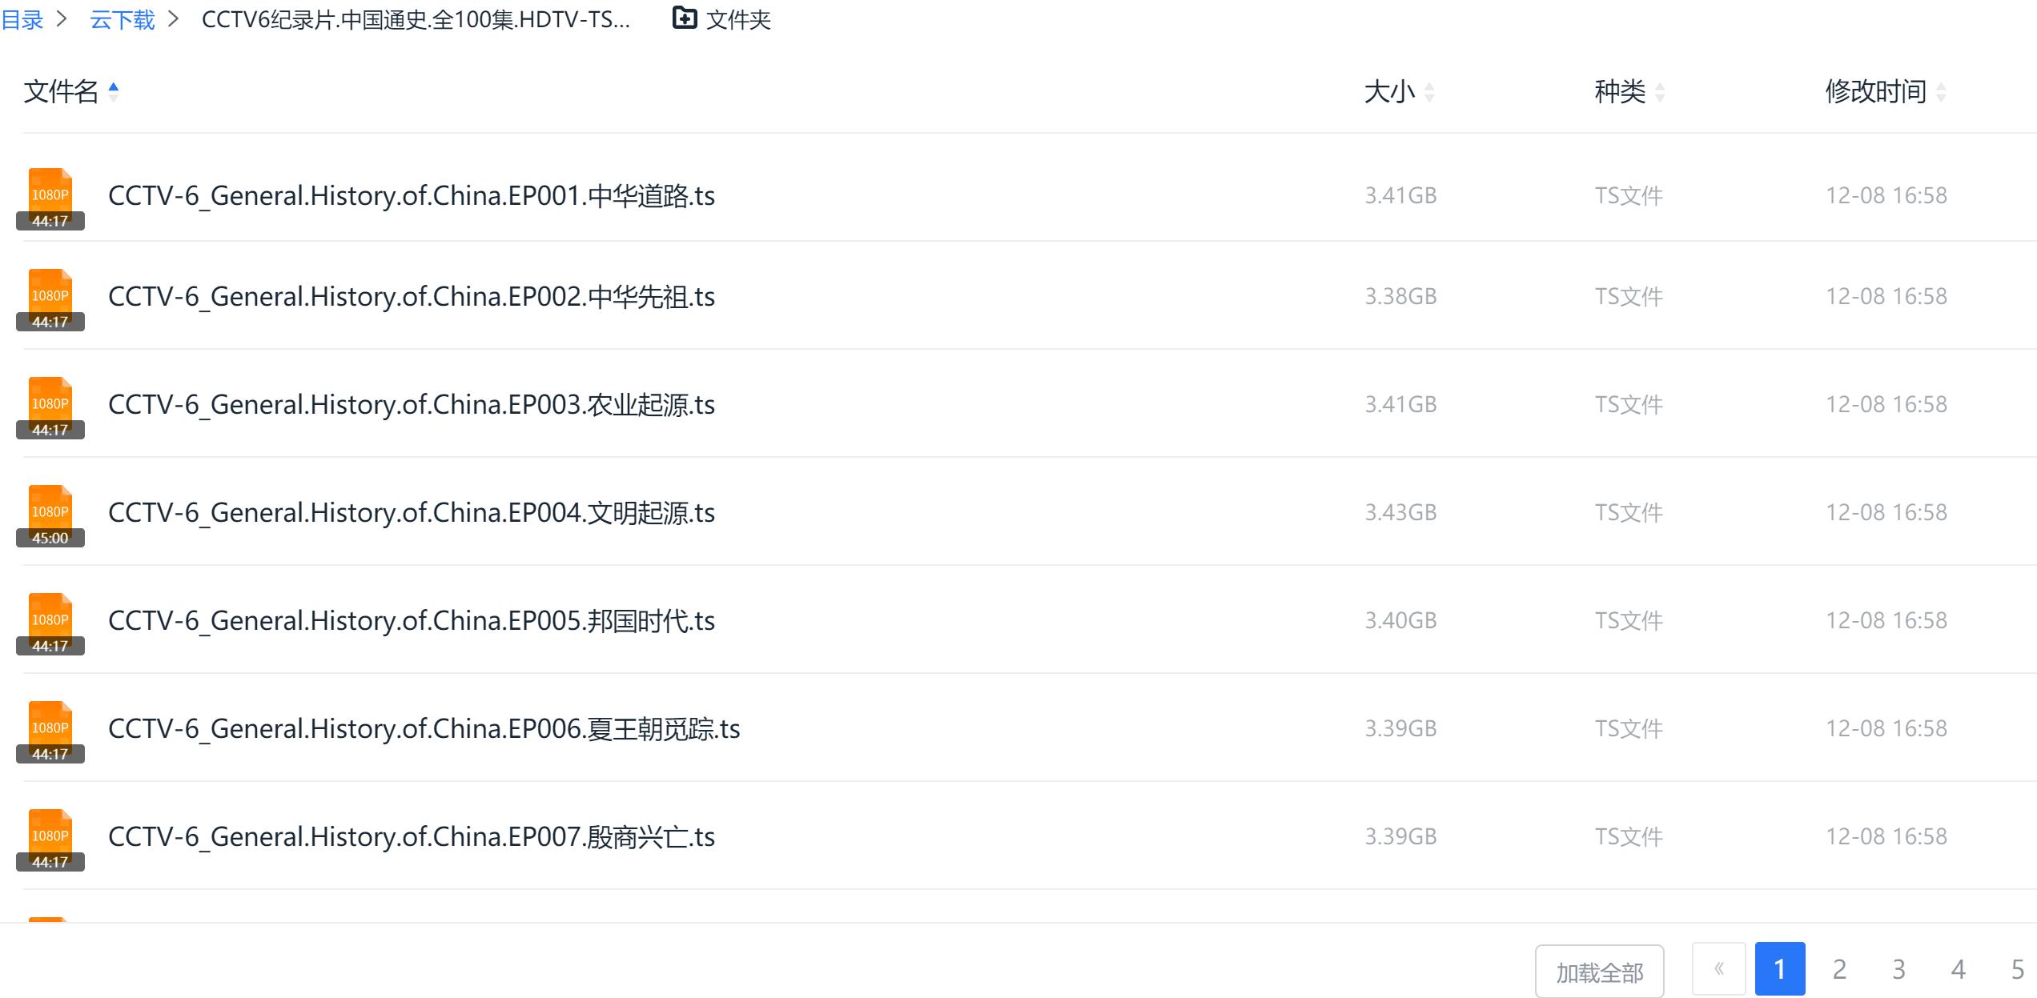Screen dimensions: 2037x998
Task: Open the EP007 video file thumbnail icon
Action: 50,840
